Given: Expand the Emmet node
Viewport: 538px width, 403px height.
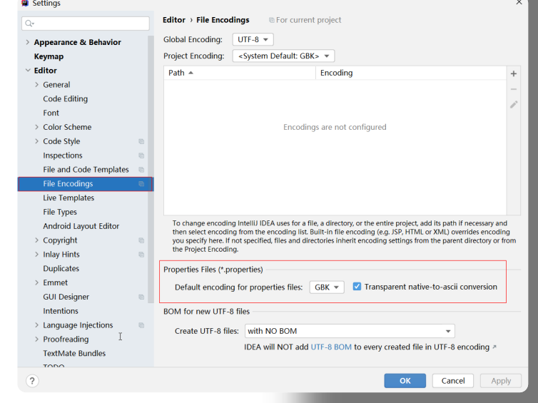Looking at the screenshot, I should click(x=36, y=282).
